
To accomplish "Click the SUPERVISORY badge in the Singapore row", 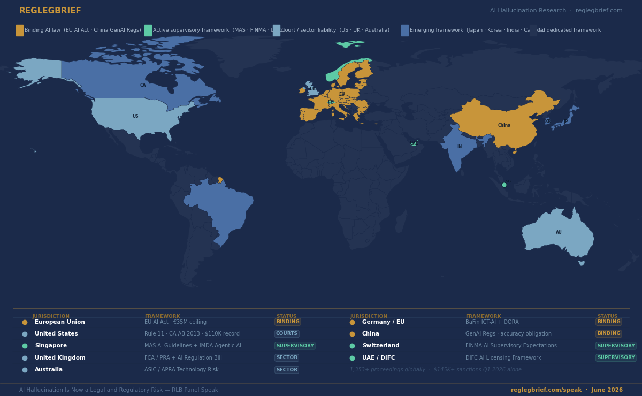I will click(295, 346).
